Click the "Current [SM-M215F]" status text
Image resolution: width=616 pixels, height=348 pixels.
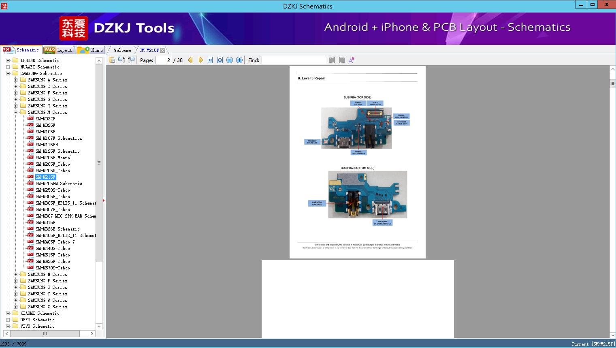pyautogui.click(x=593, y=344)
